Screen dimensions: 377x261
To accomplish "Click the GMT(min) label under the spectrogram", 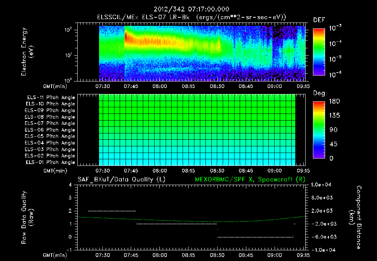I will 55,86.
